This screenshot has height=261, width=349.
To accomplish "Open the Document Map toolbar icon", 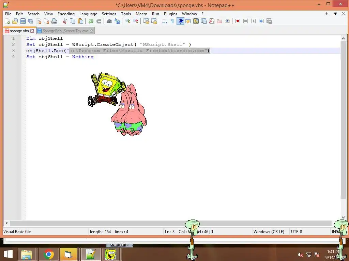I will 196,21.
